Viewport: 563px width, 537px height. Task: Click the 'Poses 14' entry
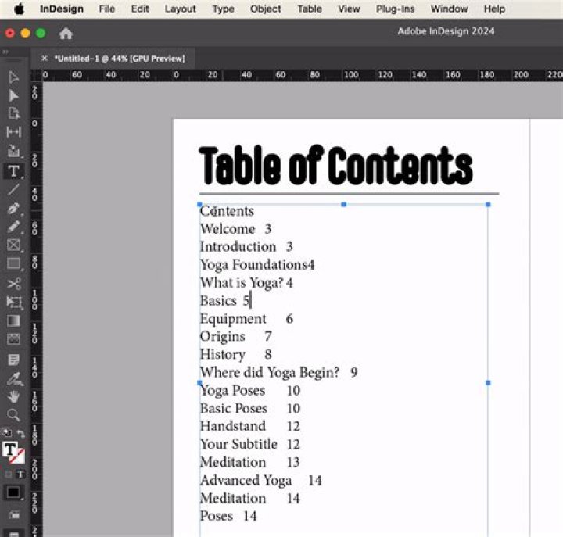point(228,516)
